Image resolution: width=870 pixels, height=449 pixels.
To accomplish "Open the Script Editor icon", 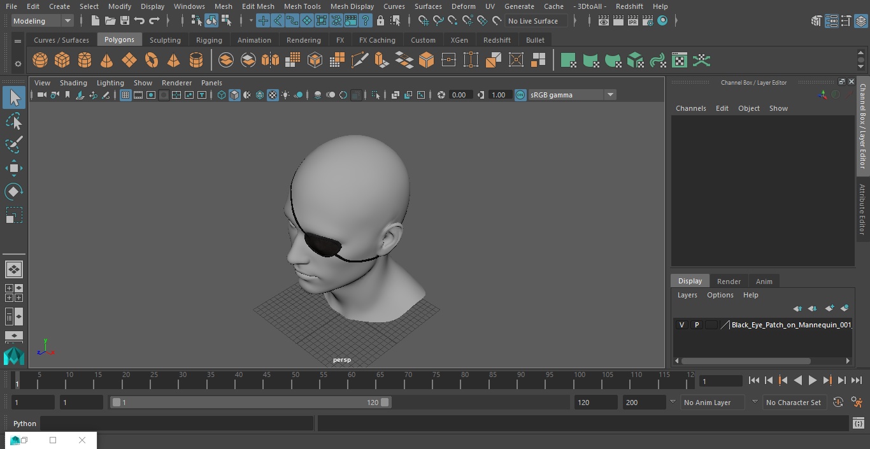I will point(858,424).
